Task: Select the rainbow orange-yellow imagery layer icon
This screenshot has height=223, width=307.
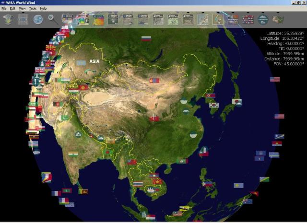Action: point(98,20)
